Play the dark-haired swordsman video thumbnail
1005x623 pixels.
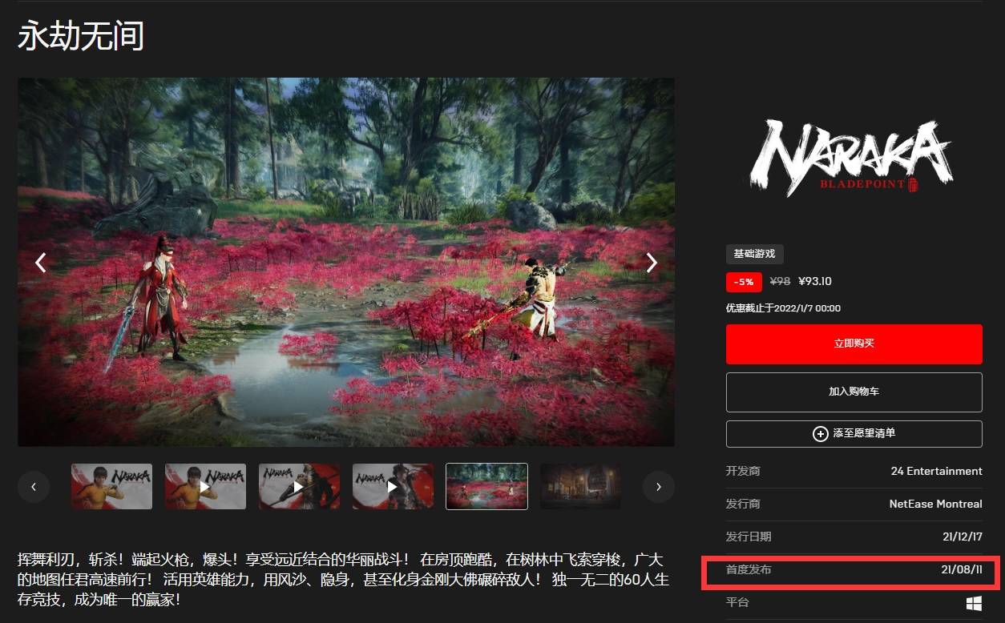tap(393, 486)
